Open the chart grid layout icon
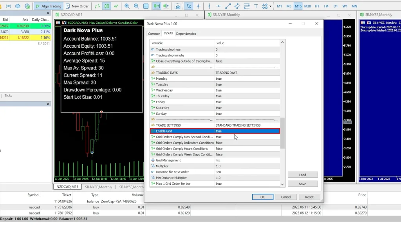 coord(146,6)
